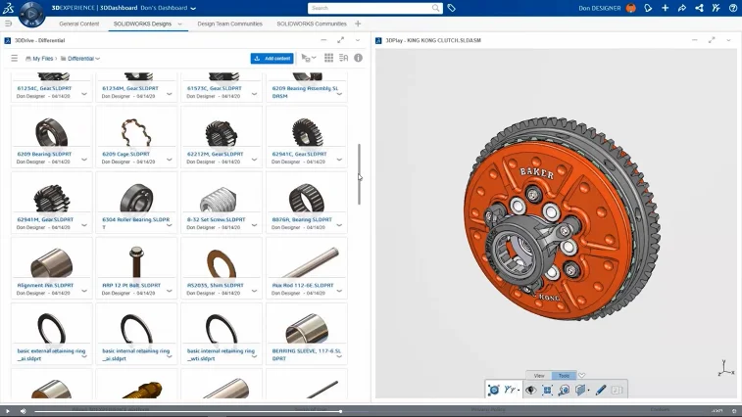Switch to the Design Team Communities tab
This screenshot has width=742, height=417.
[229, 23]
